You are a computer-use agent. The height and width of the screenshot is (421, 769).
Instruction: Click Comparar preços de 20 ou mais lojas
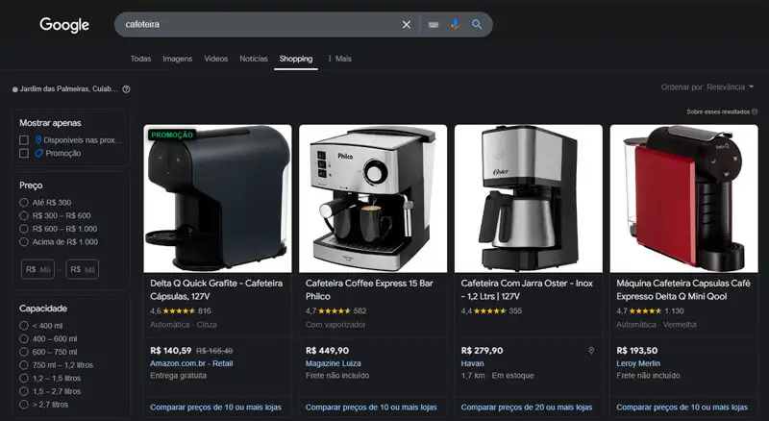tap(526, 408)
